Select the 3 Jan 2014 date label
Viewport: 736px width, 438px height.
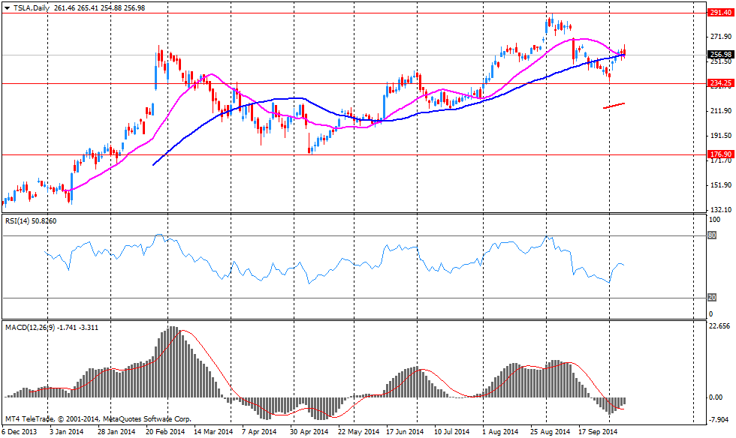point(67,431)
